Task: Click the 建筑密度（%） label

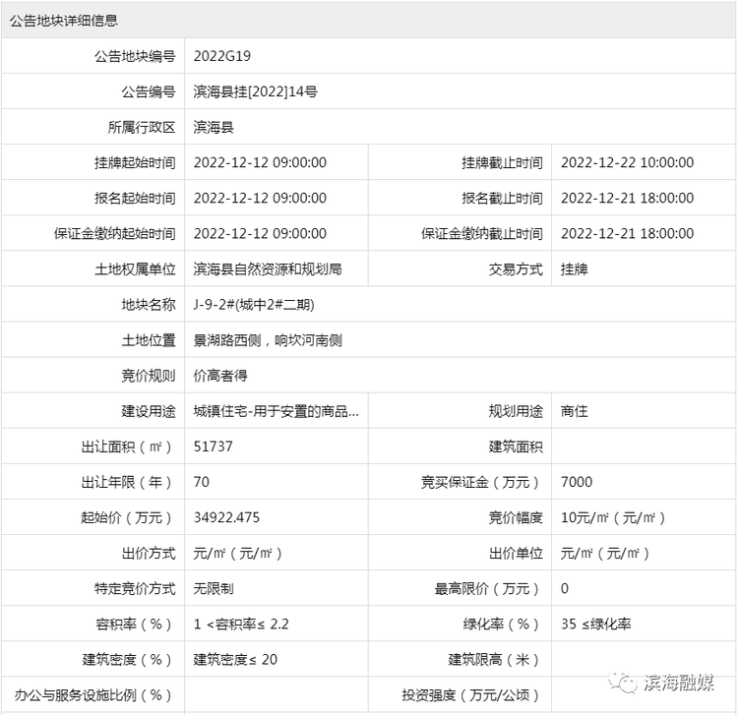Action: 127,660
